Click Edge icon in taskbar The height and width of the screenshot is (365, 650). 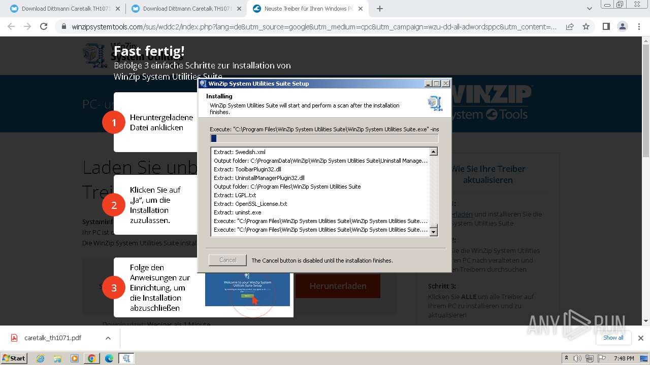pos(109,358)
